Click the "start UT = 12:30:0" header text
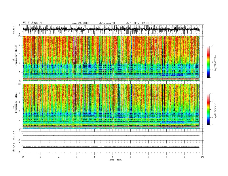Screen dimensions: 228x176 click(139, 23)
